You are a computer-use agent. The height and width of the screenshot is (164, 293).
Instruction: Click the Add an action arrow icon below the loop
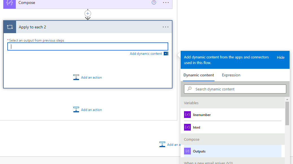76,110
